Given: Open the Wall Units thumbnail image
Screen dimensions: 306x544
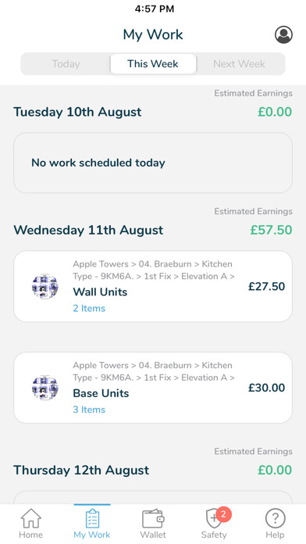Looking at the screenshot, I should pos(45,286).
